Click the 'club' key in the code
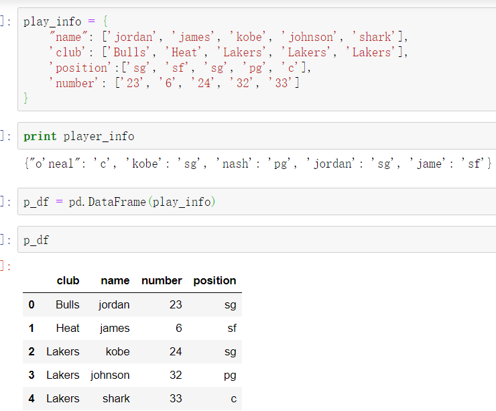 [x=67, y=52]
